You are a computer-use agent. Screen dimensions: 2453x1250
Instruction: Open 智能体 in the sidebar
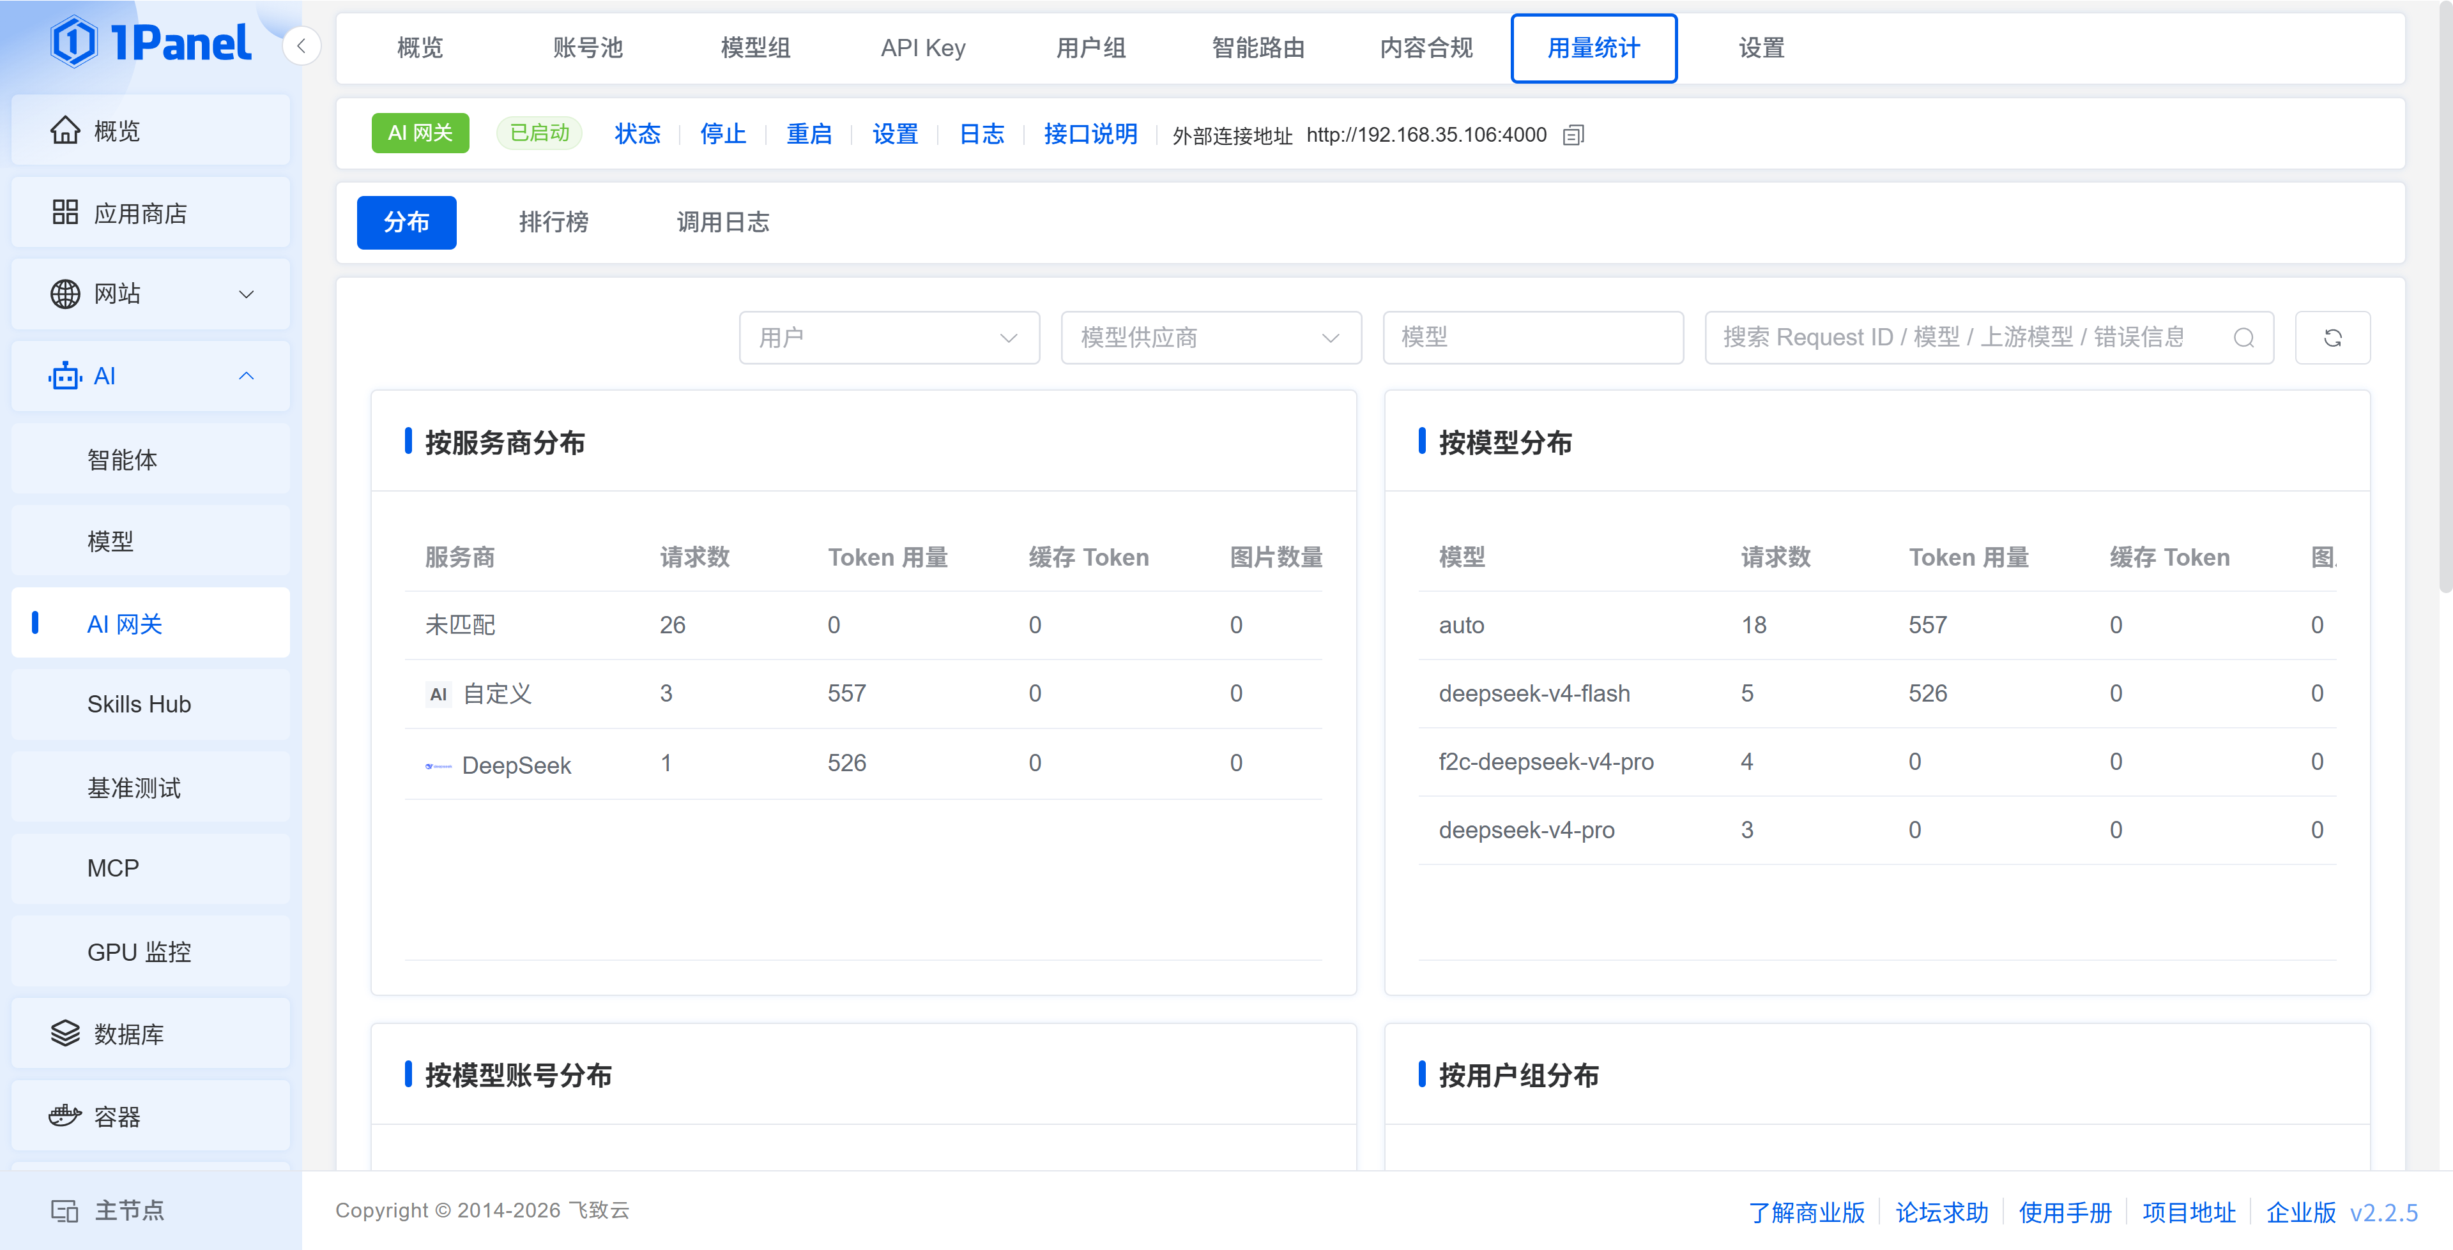(151, 460)
